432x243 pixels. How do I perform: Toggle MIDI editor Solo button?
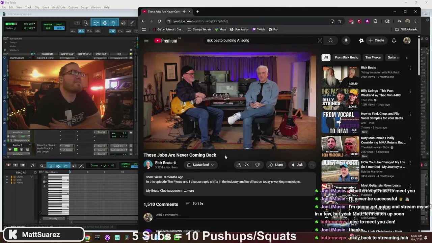(x=16, y=165)
